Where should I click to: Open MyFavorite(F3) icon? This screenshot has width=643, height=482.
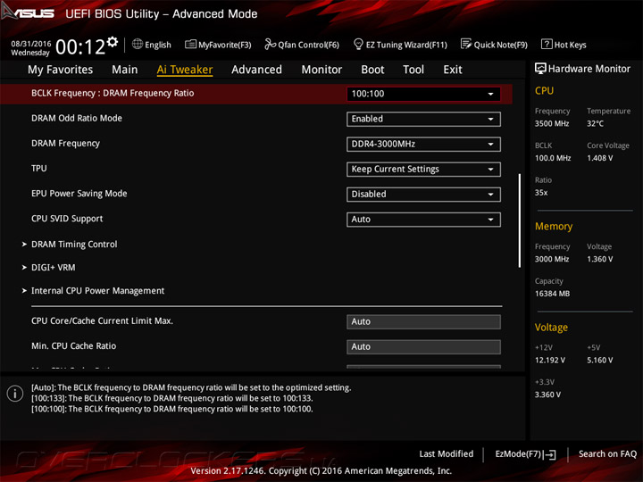pyautogui.click(x=190, y=45)
